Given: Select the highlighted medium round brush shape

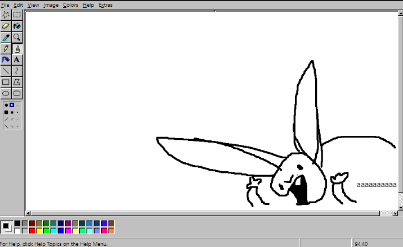Looking at the screenshot, I should pos(12,105).
